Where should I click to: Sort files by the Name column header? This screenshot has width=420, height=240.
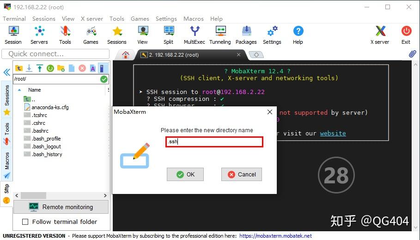click(35, 90)
